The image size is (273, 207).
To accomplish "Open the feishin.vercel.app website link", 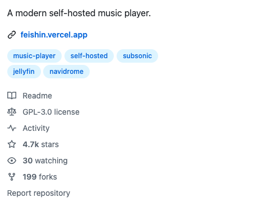I will [54, 35].
